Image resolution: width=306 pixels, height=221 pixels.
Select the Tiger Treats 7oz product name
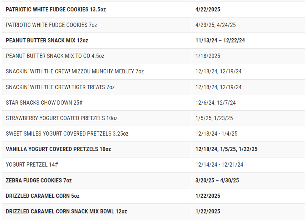[60, 87]
